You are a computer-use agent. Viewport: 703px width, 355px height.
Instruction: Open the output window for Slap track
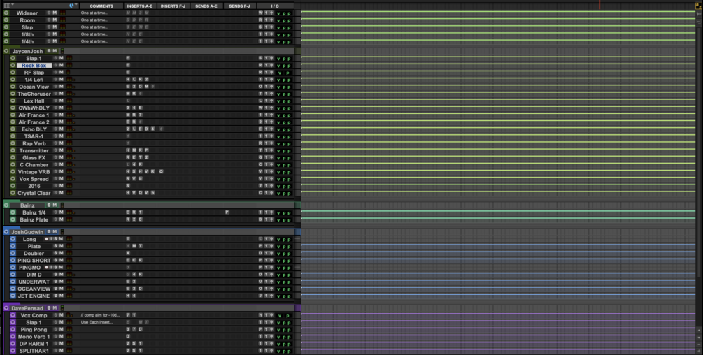(271, 27)
